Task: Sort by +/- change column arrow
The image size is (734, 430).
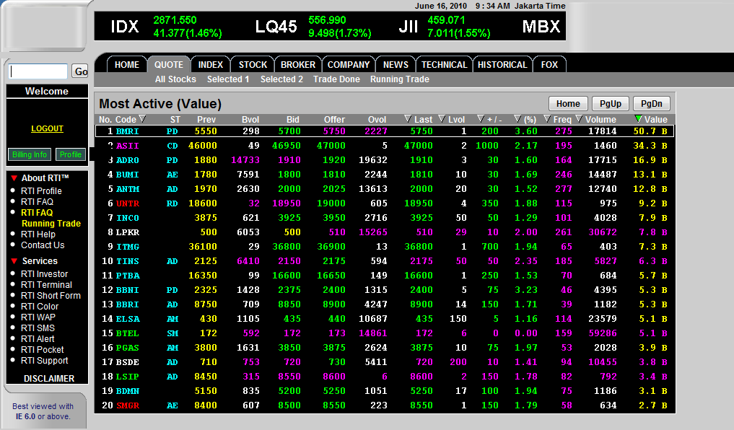Action: 480,119
